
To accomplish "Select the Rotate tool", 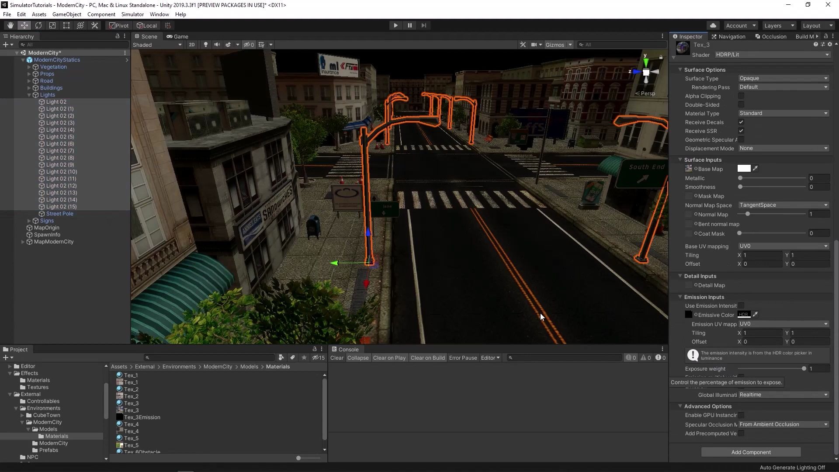I will pos(38,25).
